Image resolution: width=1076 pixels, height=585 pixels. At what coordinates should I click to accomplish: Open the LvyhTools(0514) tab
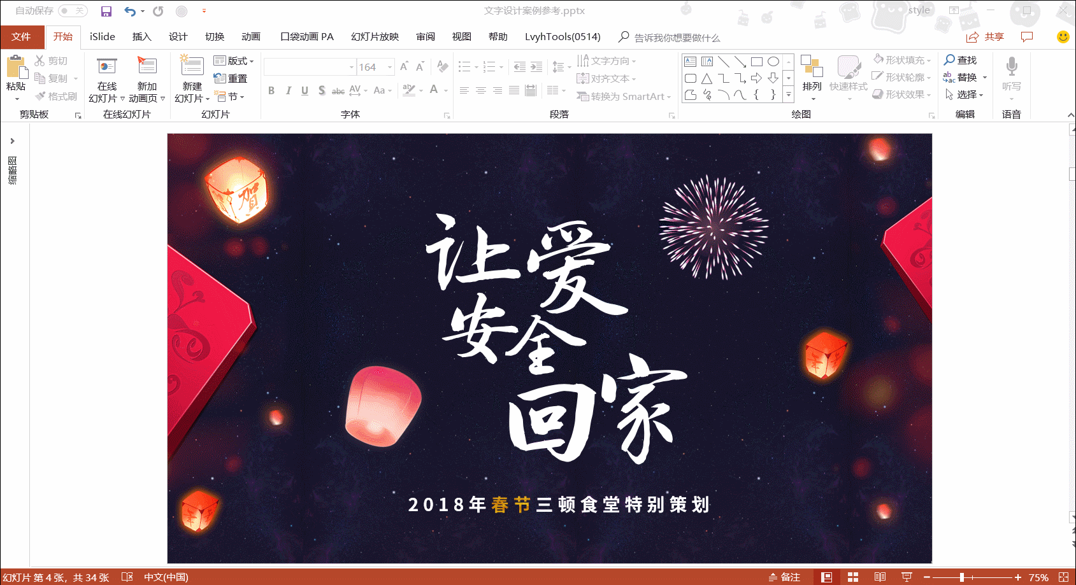[x=563, y=37]
